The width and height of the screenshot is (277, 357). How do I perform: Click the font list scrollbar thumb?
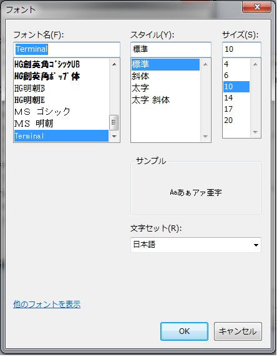point(114,122)
